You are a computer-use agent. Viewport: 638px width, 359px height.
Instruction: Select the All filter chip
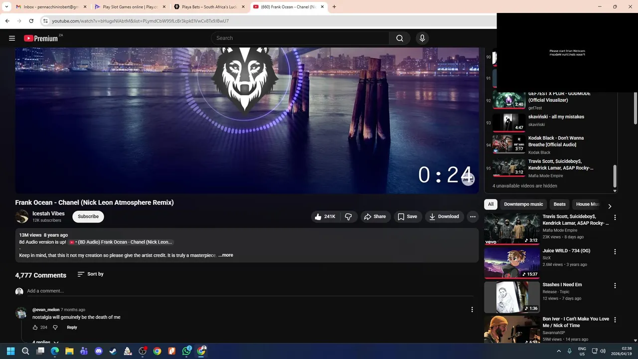click(491, 204)
